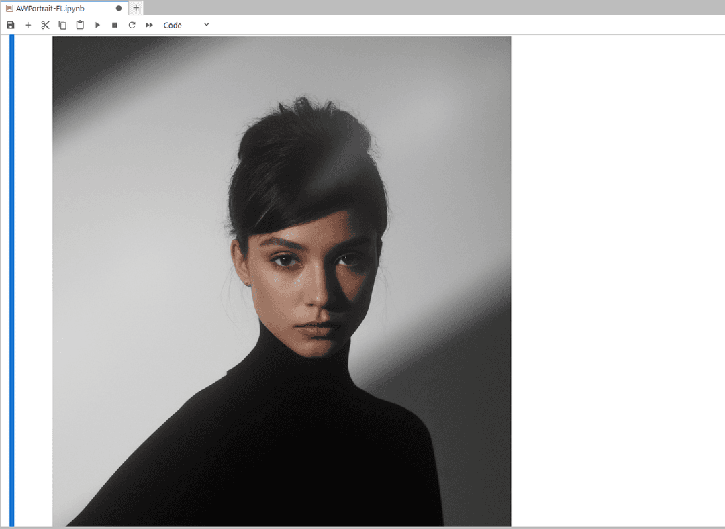Click the generated portrait output image
This screenshot has height=529, width=725.
click(281, 281)
